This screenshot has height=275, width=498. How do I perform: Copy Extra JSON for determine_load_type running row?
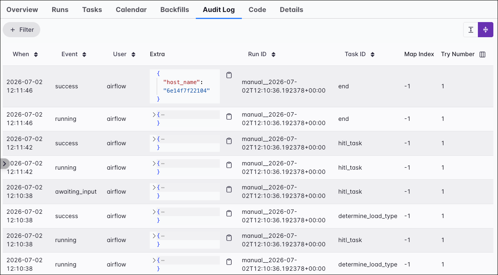(229, 262)
